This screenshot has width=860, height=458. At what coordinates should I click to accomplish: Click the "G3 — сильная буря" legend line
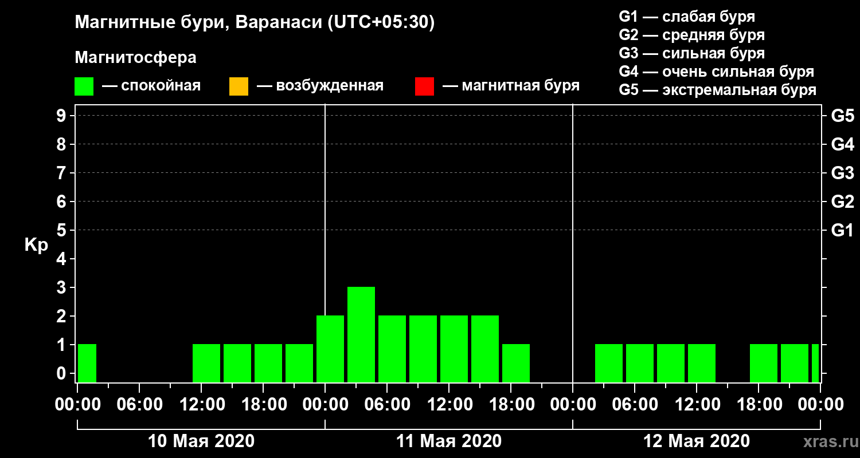pos(691,53)
